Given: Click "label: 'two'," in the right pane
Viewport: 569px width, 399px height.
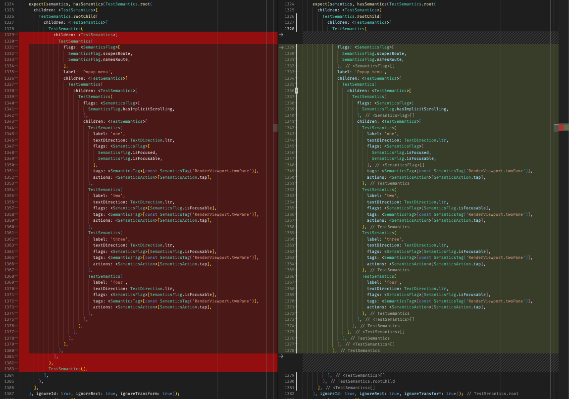Looking at the screenshot, I should 382,196.
